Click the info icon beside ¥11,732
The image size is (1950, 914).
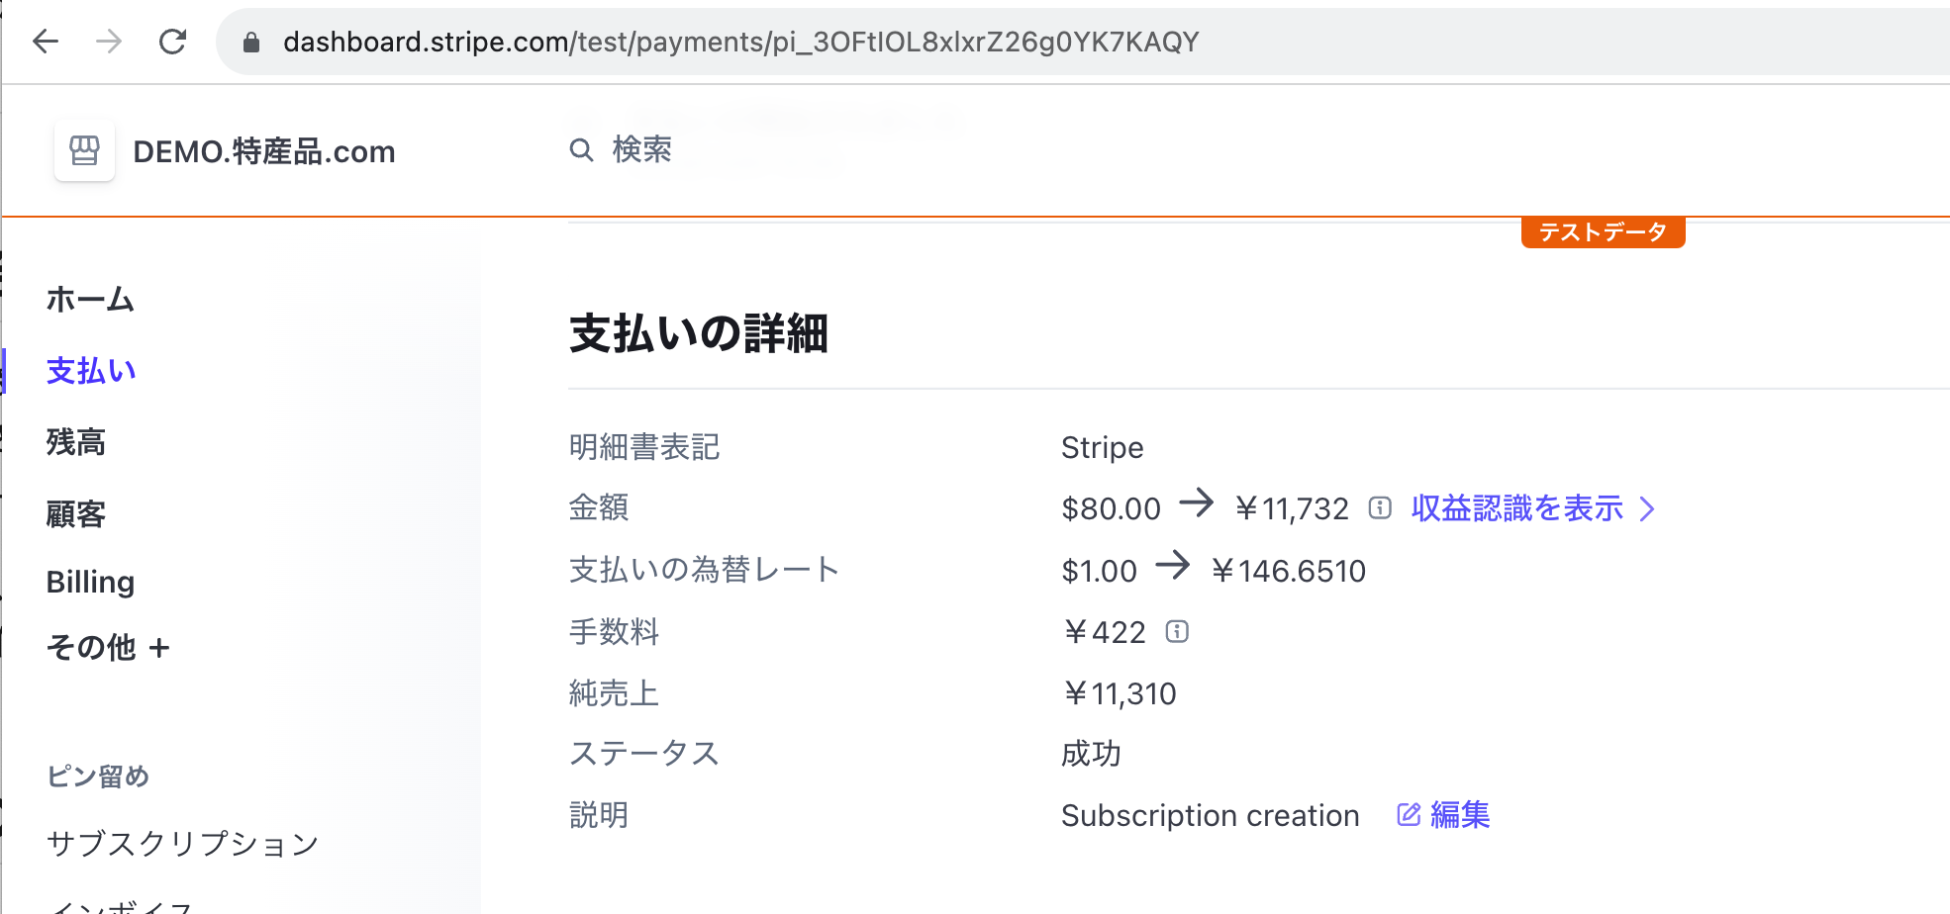point(1380,506)
